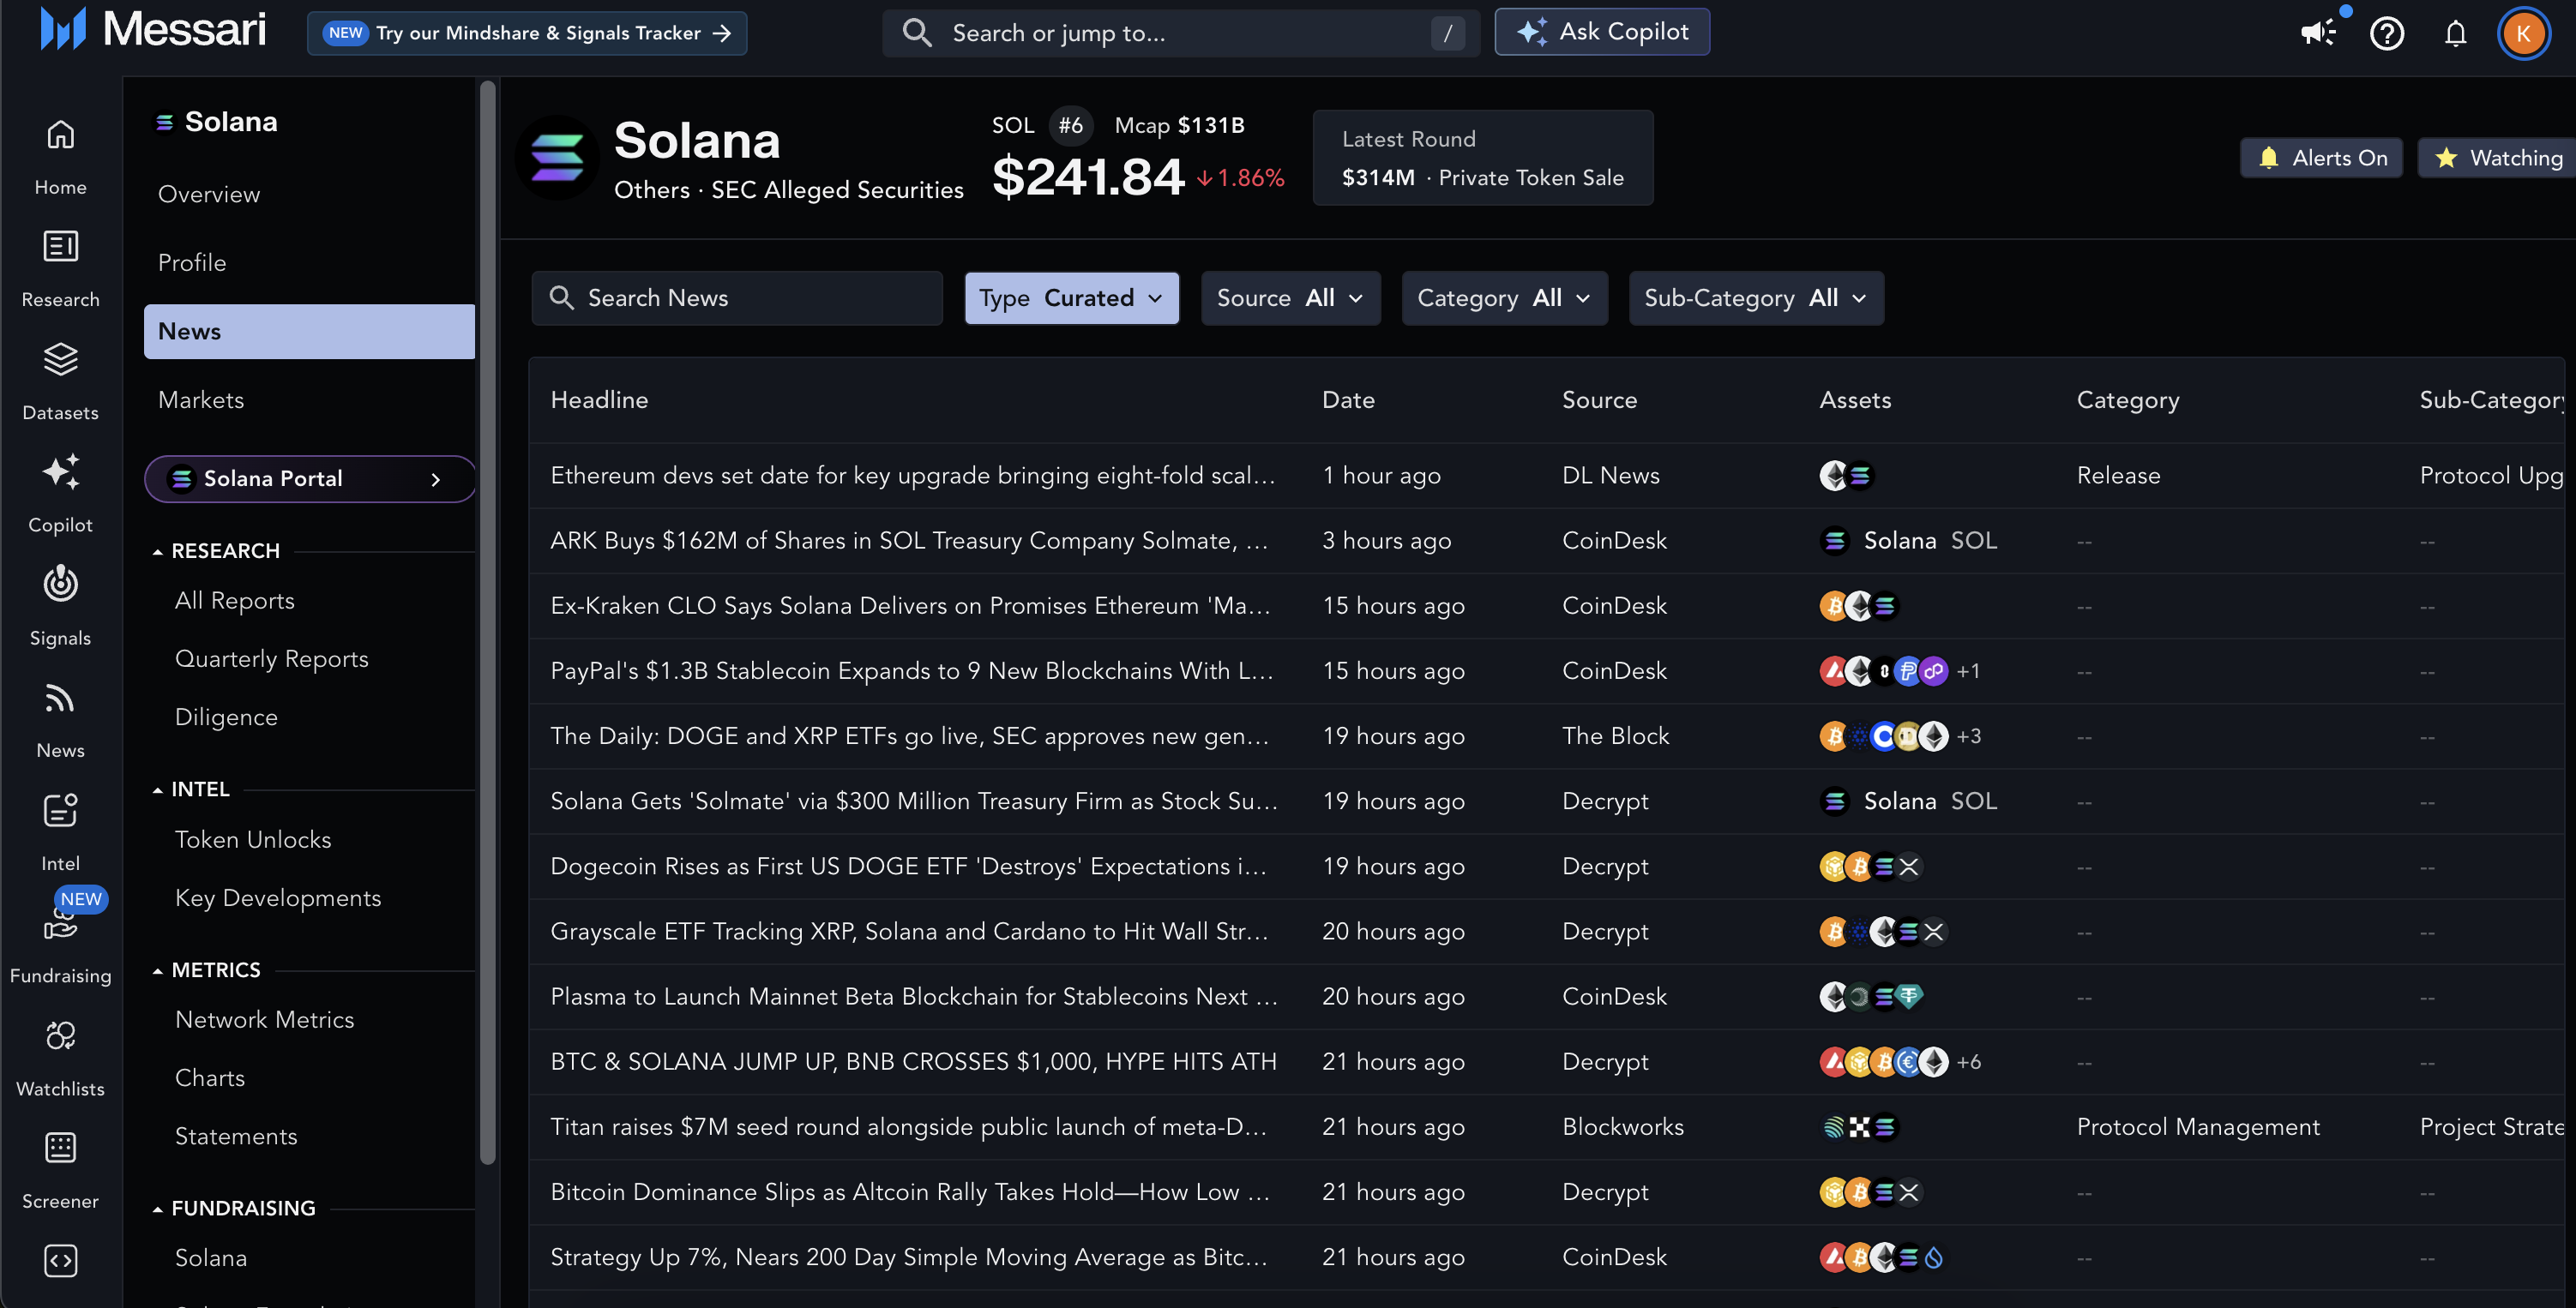Image resolution: width=2576 pixels, height=1308 pixels.
Task: Open the Intel sidebar icon
Action: click(x=60, y=810)
